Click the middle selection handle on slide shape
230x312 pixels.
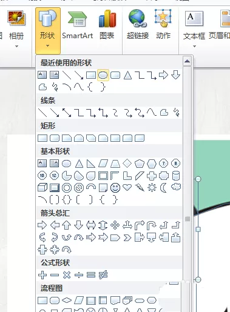coord(198,229)
